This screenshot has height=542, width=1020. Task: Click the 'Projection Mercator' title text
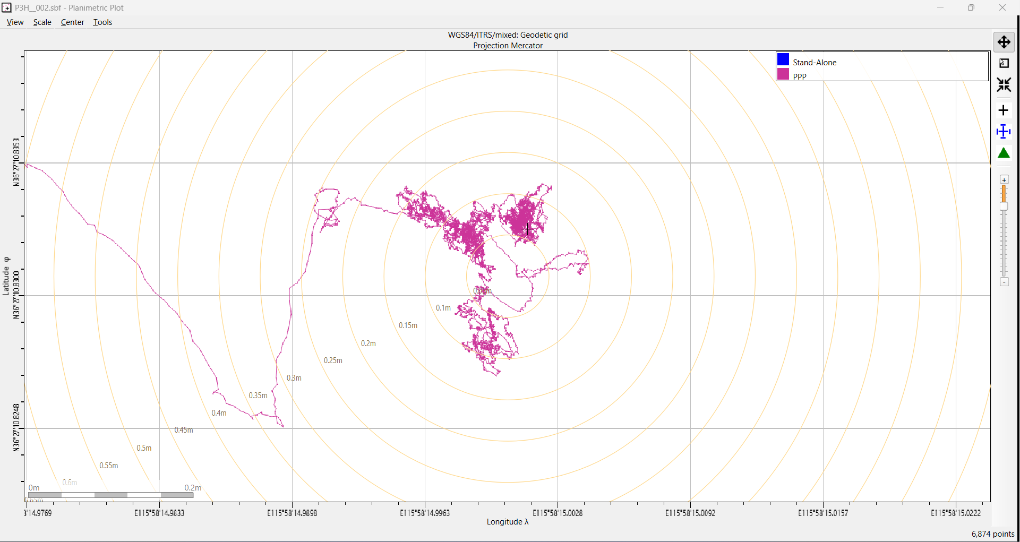508,46
